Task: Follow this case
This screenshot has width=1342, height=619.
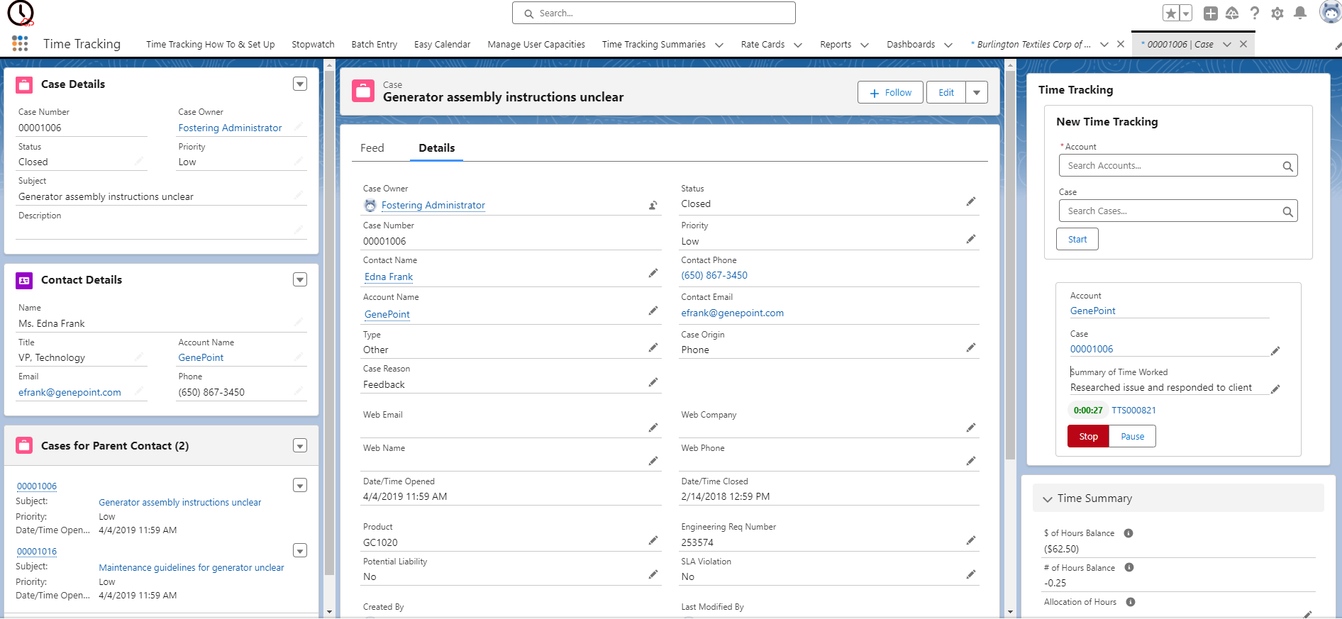Action: (890, 93)
